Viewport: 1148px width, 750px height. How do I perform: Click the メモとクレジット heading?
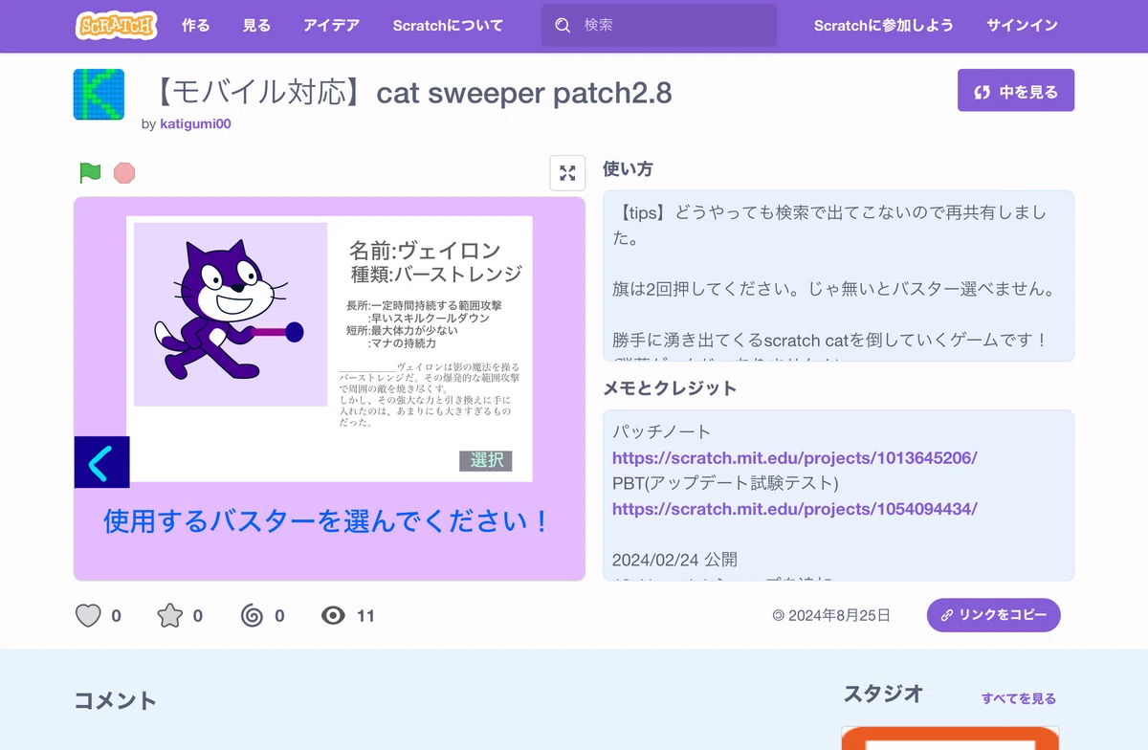pos(670,388)
